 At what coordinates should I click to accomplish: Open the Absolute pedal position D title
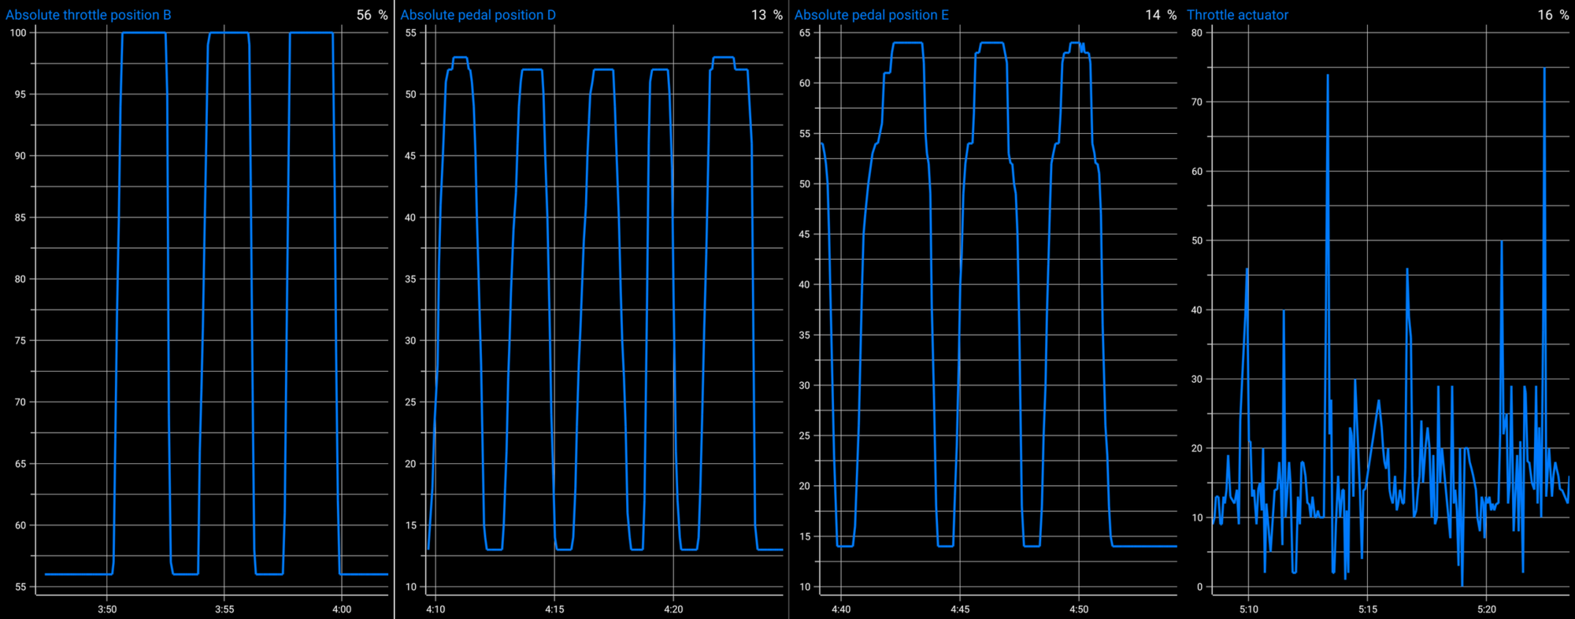(478, 15)
